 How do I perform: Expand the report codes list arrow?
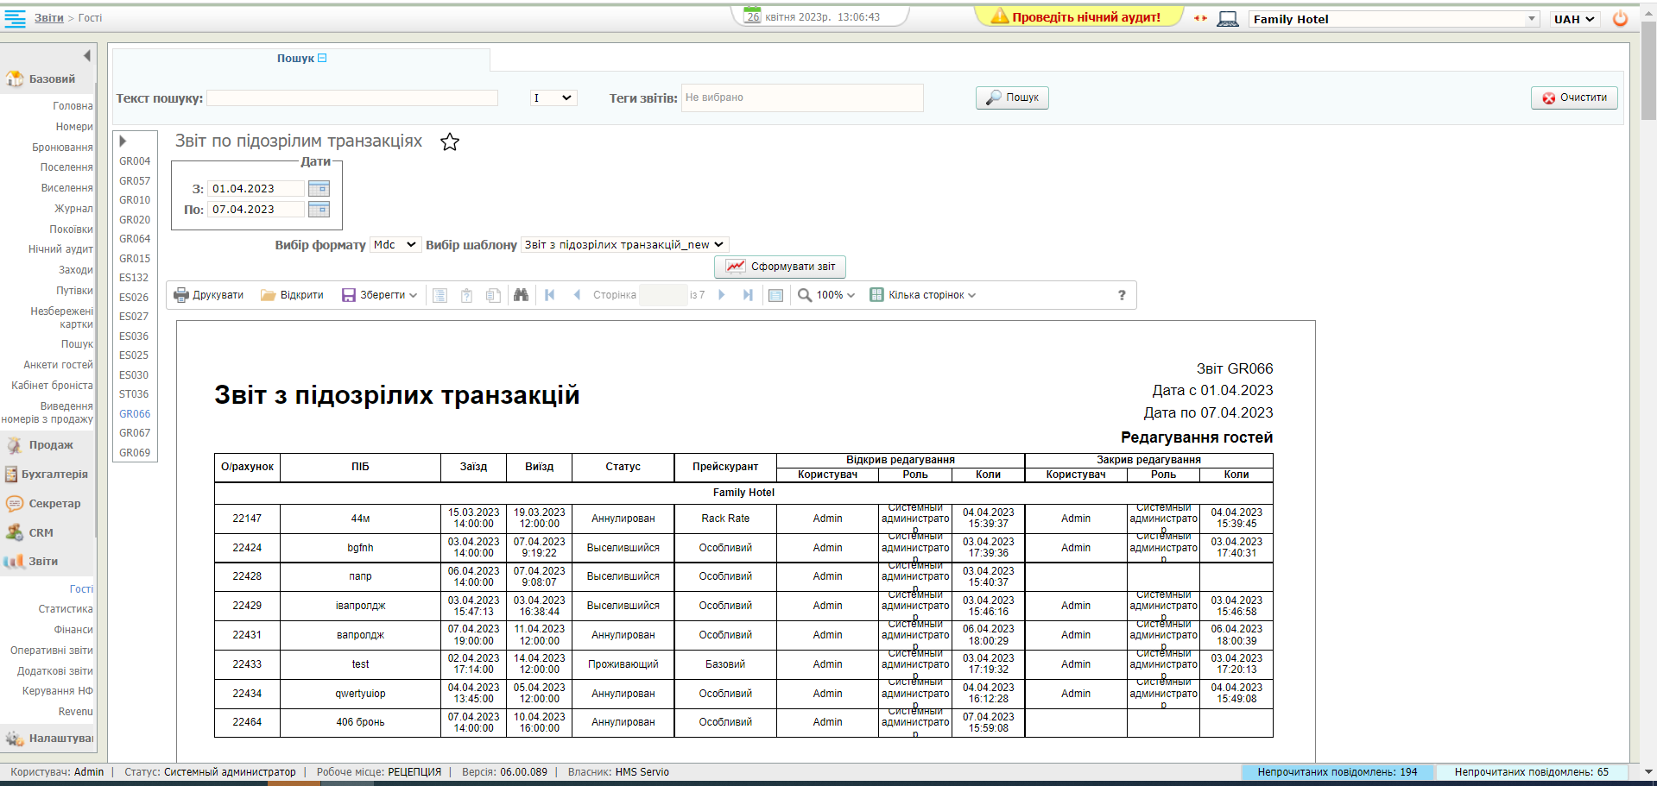pos(123,141)
